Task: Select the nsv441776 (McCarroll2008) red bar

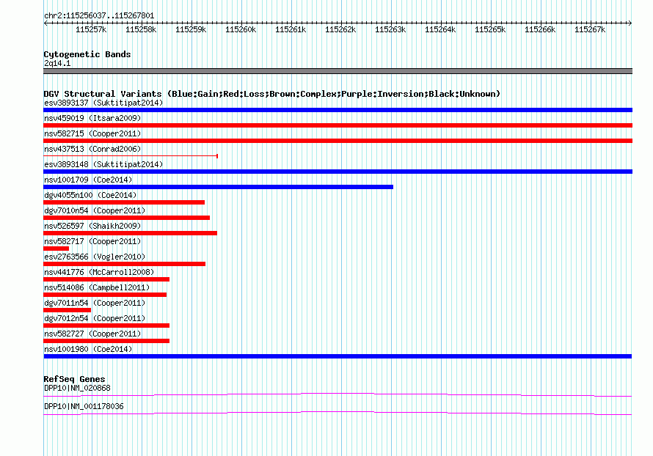Action: click(106, 279)
